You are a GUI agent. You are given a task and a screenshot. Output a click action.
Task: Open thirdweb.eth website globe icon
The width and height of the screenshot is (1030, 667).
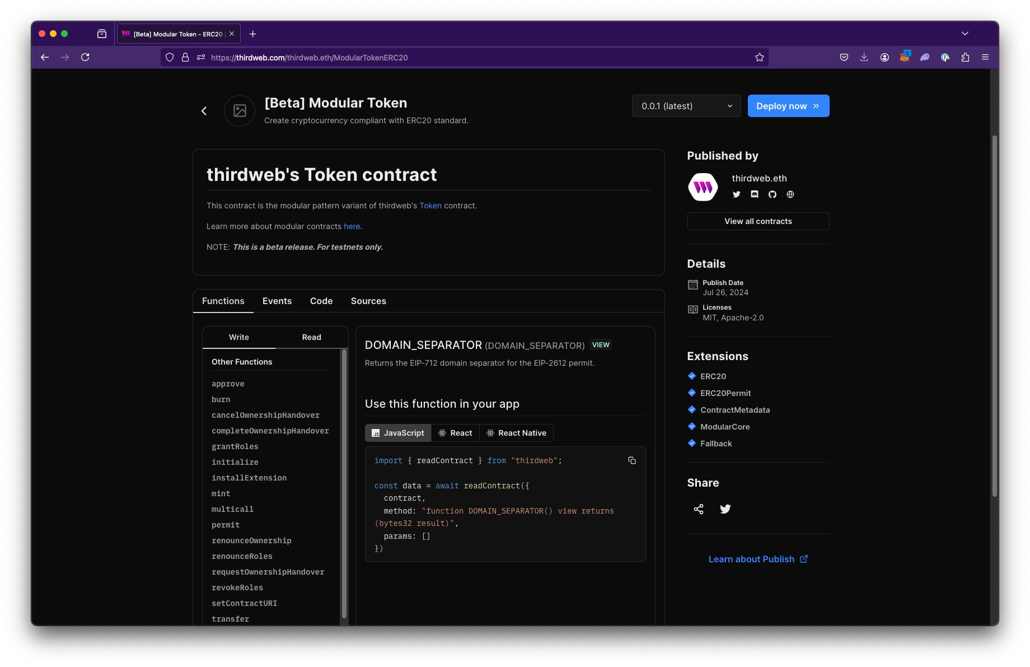click(790, 194)
